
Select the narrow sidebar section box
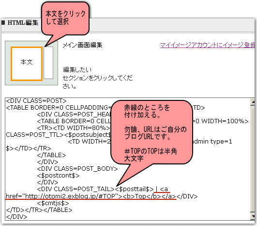click(48, 63)
